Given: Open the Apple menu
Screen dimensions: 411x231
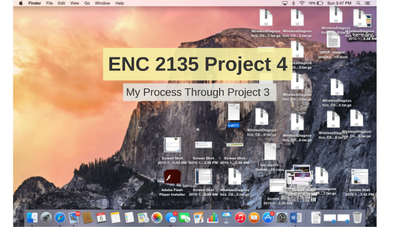Looking at the screenshot, I should pos(21,3).
